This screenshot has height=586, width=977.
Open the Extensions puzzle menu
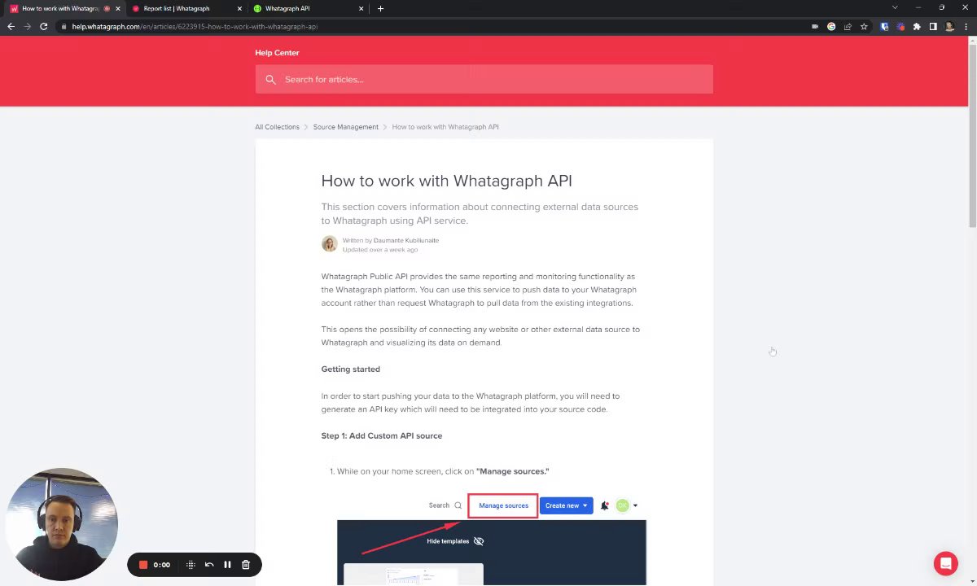(917, 26)
